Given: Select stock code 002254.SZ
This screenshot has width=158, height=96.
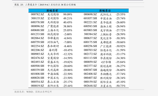Looking at the screenshot, I should (37, 46).
